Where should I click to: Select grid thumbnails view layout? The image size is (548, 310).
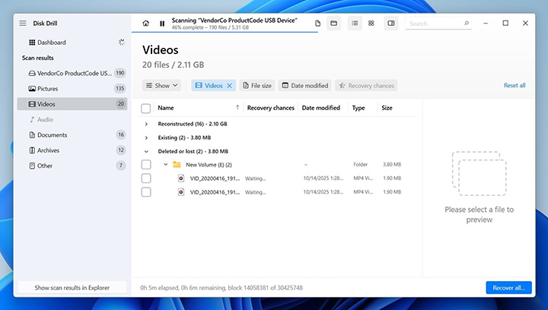point(371,24)
